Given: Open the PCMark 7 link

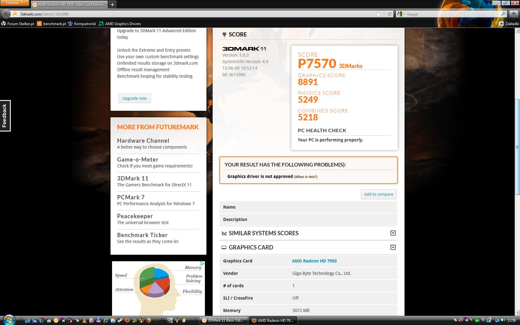Looking at the screenshot, I should pyautogui.click(x=131, y=197).
